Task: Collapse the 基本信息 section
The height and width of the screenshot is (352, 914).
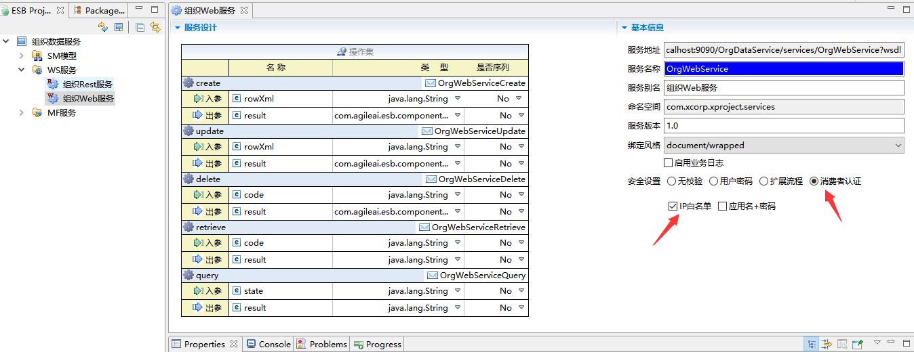Action: (x=624, y=28)
